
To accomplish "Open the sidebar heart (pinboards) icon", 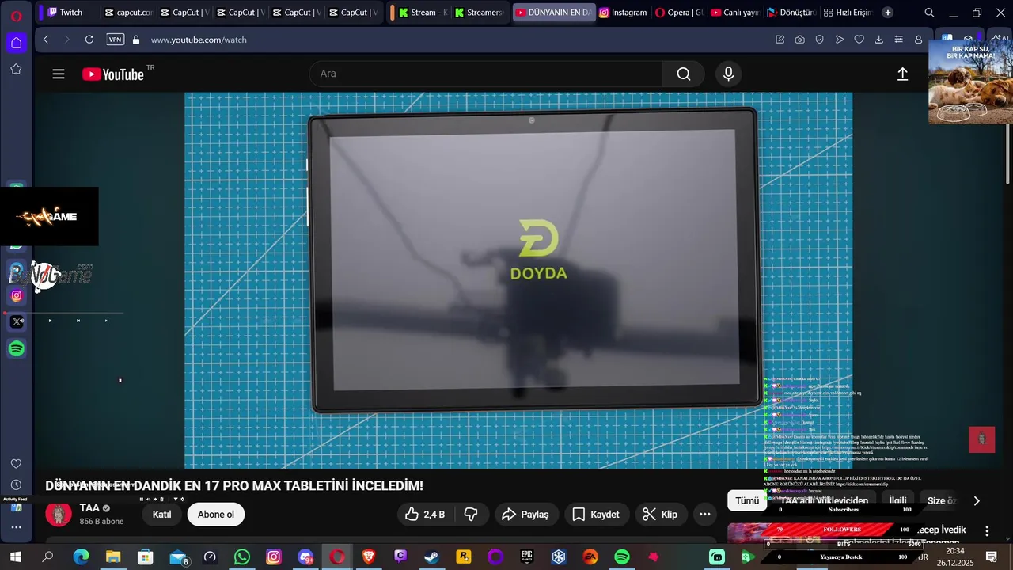I will pyautogui.click(x=16, y=463).
